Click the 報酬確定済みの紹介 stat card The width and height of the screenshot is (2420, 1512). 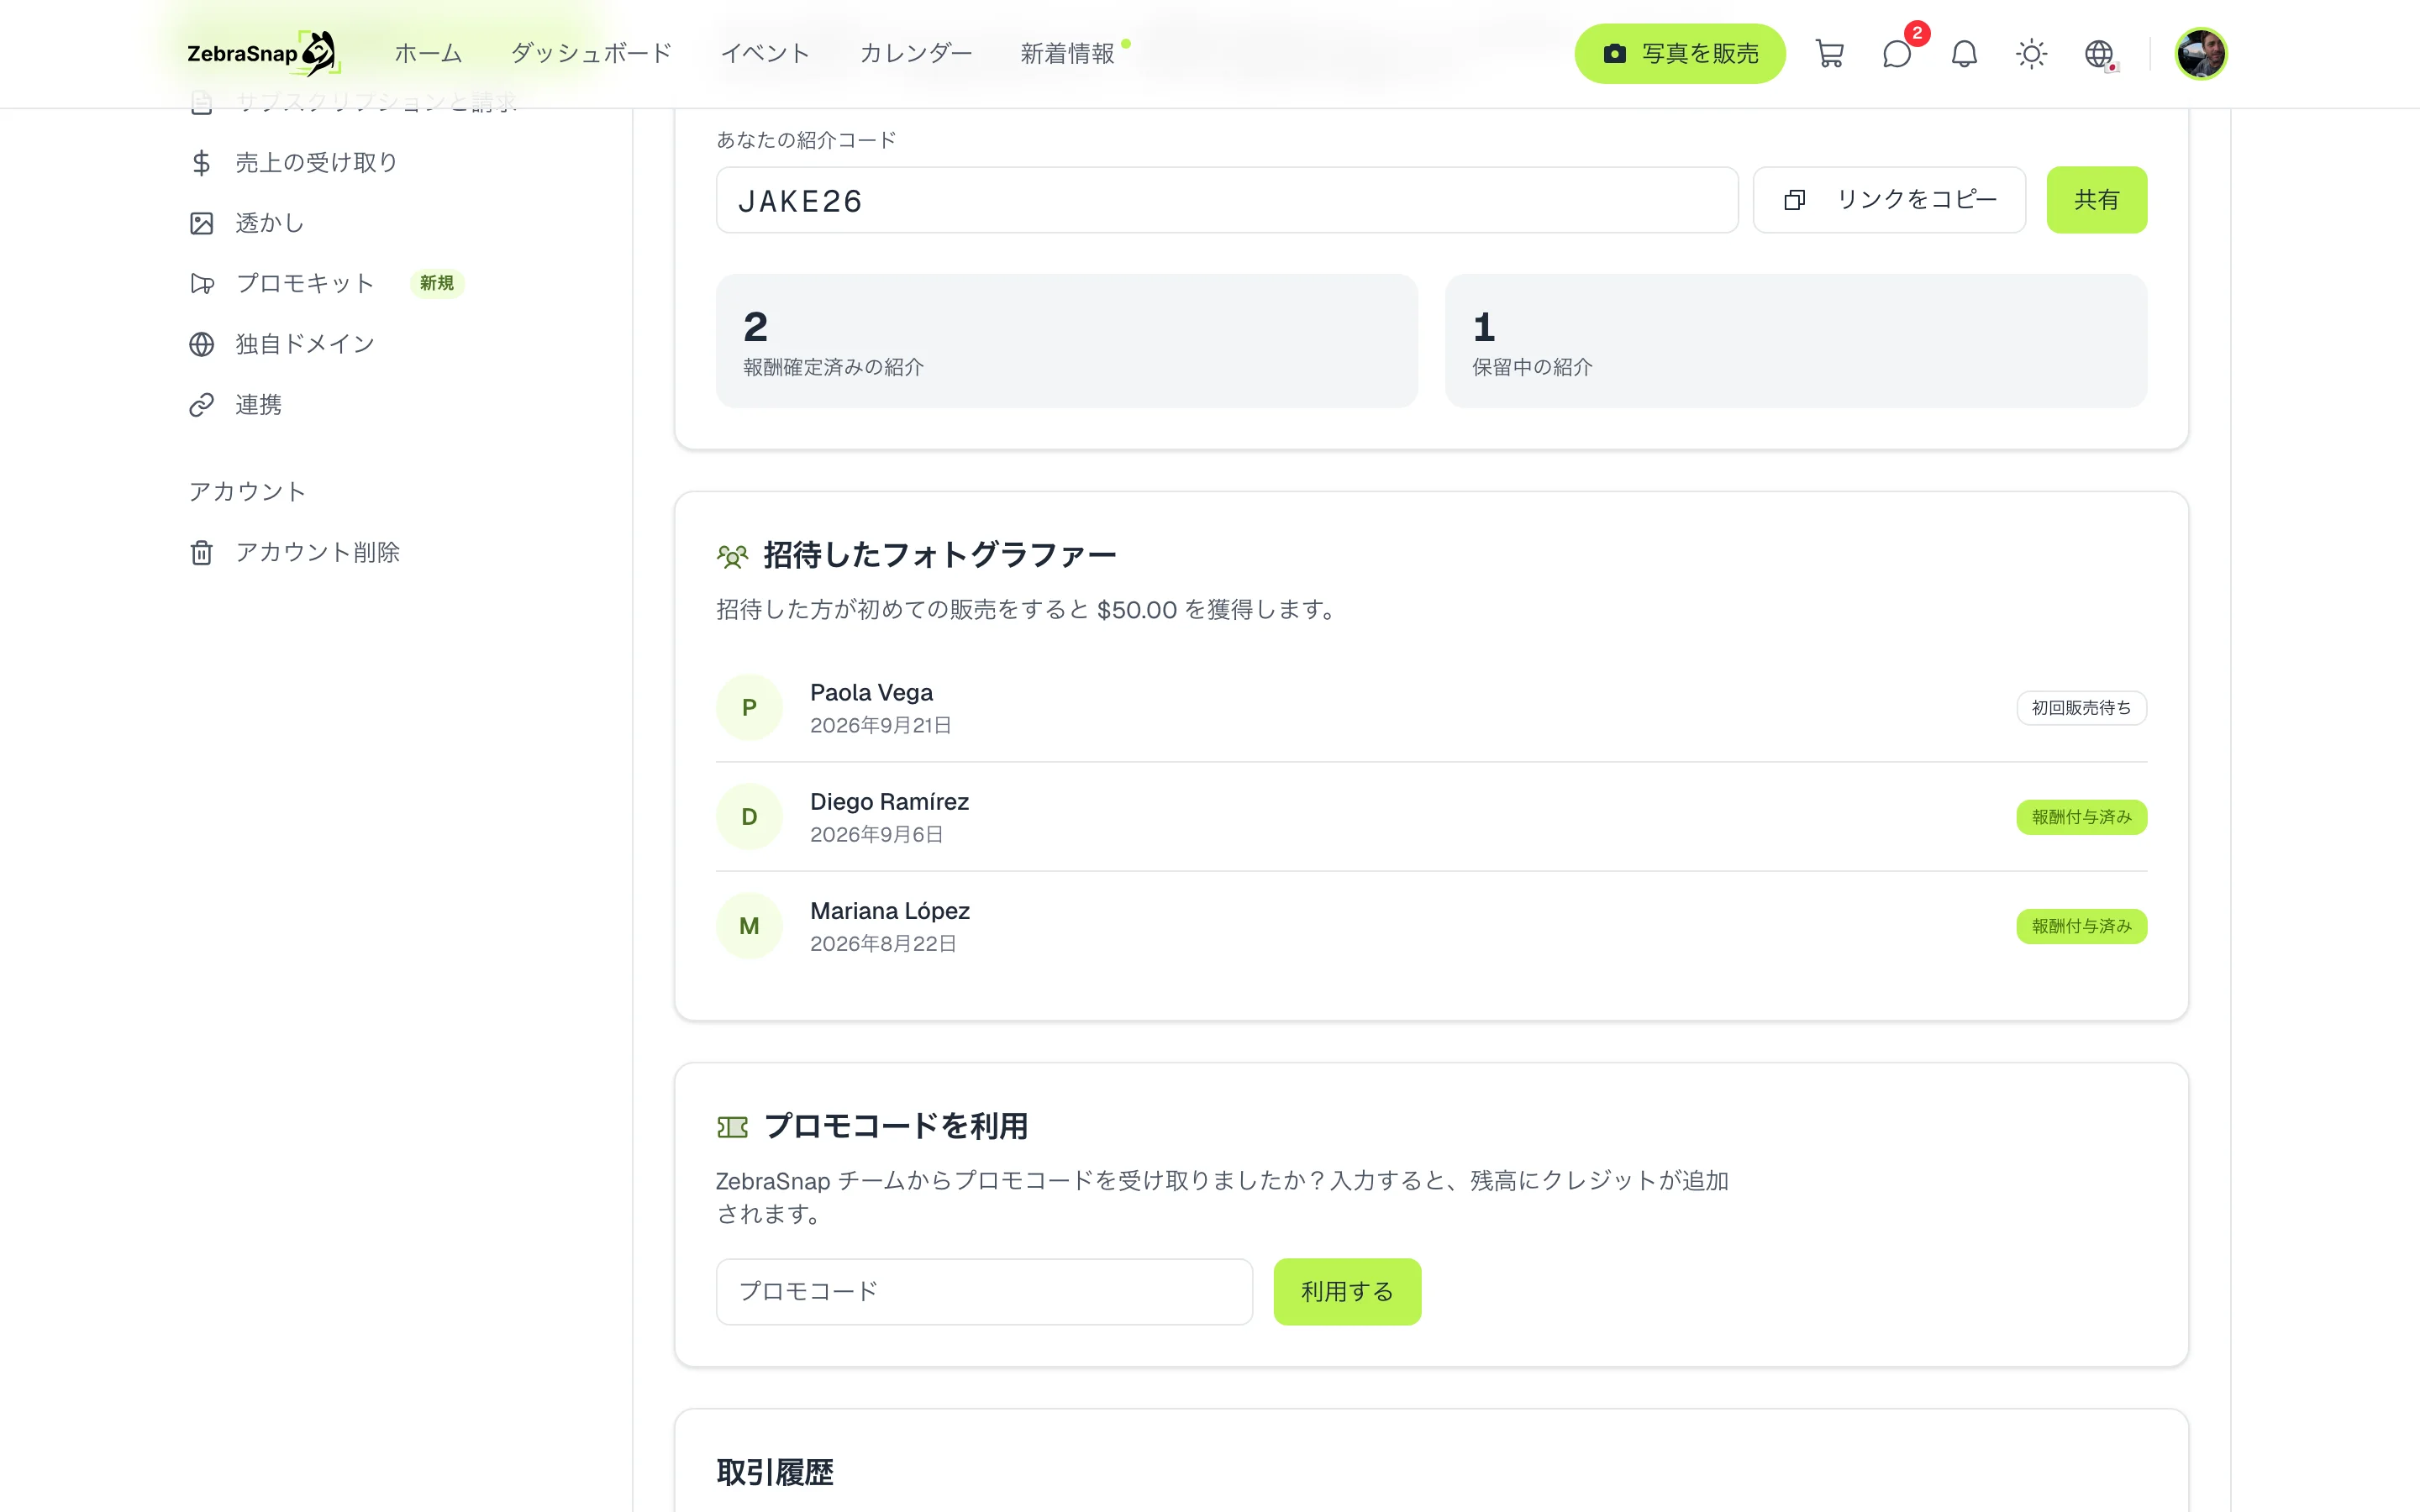pos(1066,341)
